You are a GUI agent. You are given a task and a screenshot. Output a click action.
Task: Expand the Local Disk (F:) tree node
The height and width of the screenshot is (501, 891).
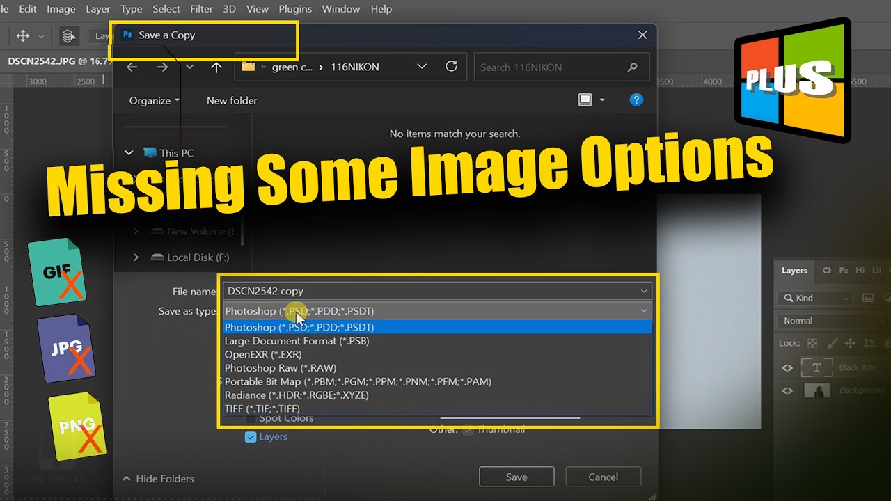point(135,257)
